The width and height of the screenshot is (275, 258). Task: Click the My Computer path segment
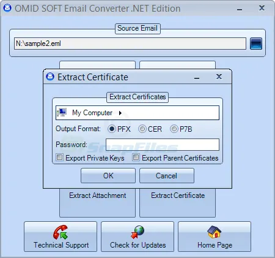click(x=92, y=113)
